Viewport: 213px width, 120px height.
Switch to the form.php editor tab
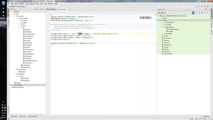(52, 9)
